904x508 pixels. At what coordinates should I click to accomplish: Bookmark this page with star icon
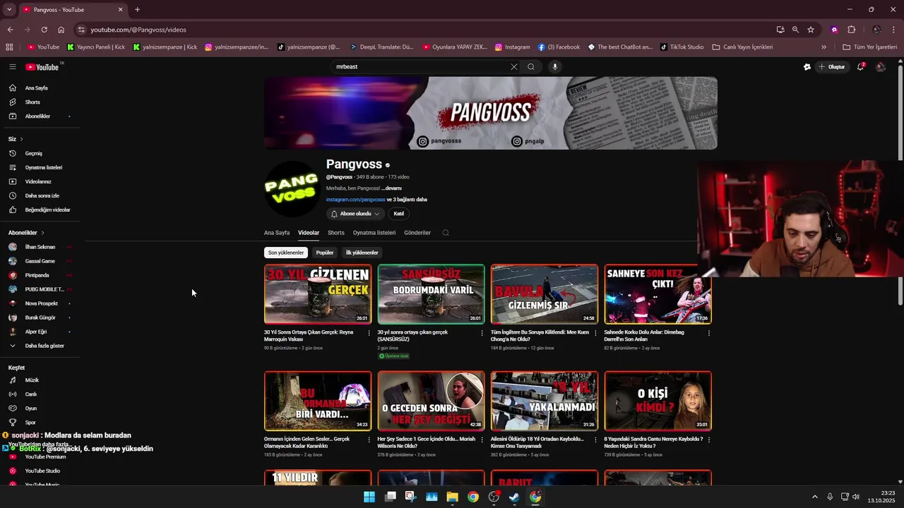(x=811, y=30)
